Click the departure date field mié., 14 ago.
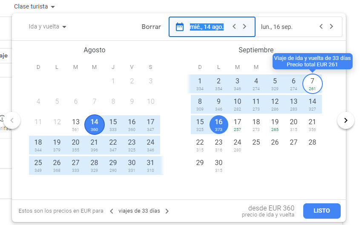 pyautogui.click(x=207, y=26)
